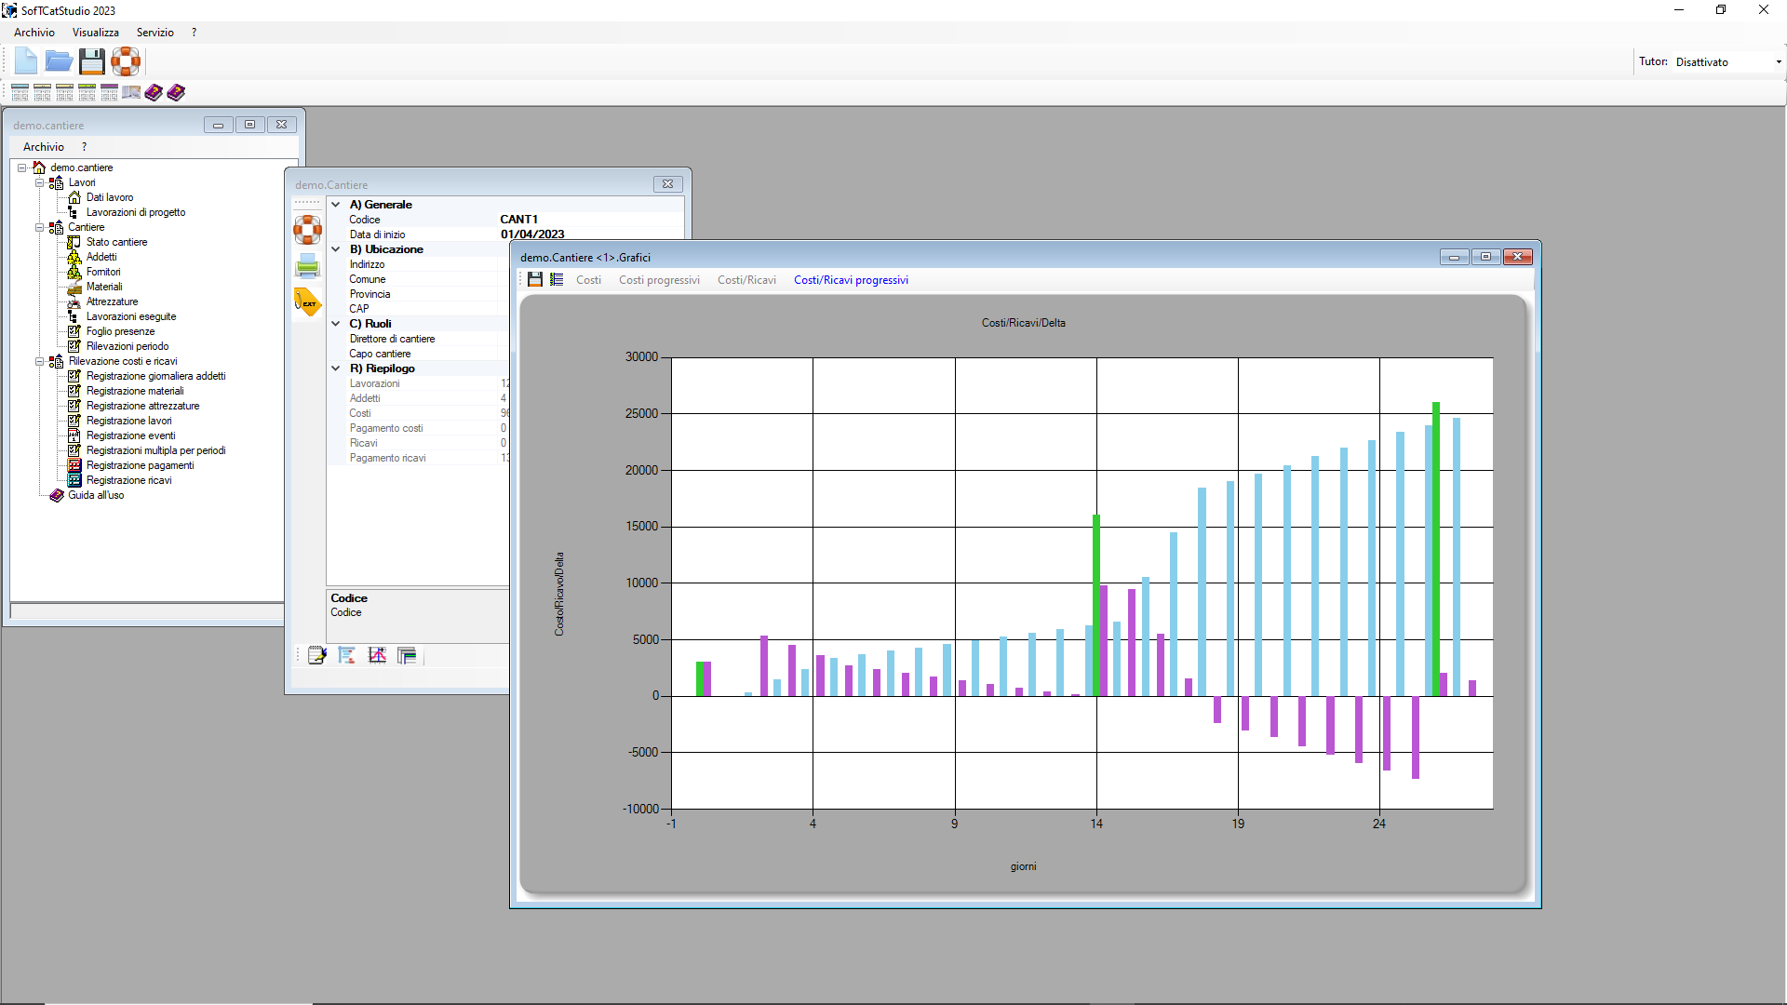The height and width of the screenshot is (1005, 1787).
Task: Click the printer icon in demo.Cantiere window
Action: click(307, 266)
